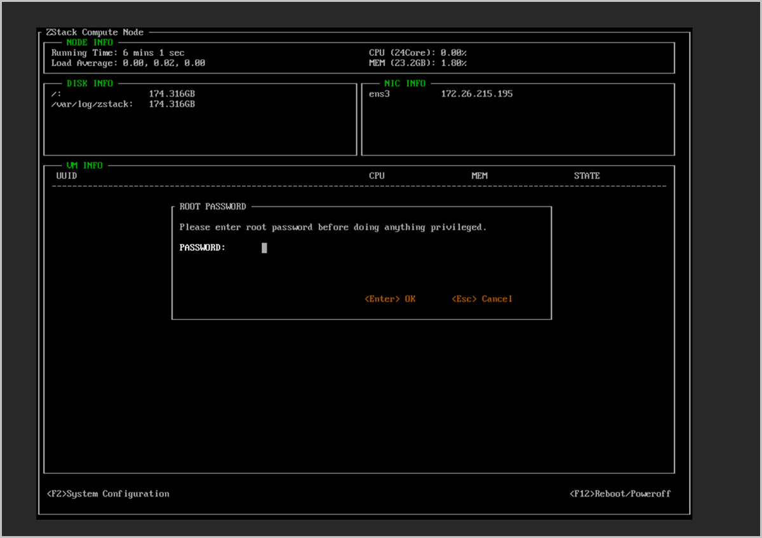
Task: Click the 174.316GB size of root disk
Action: 171,94
